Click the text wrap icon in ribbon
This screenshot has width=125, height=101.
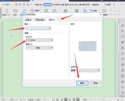[77, 11]
